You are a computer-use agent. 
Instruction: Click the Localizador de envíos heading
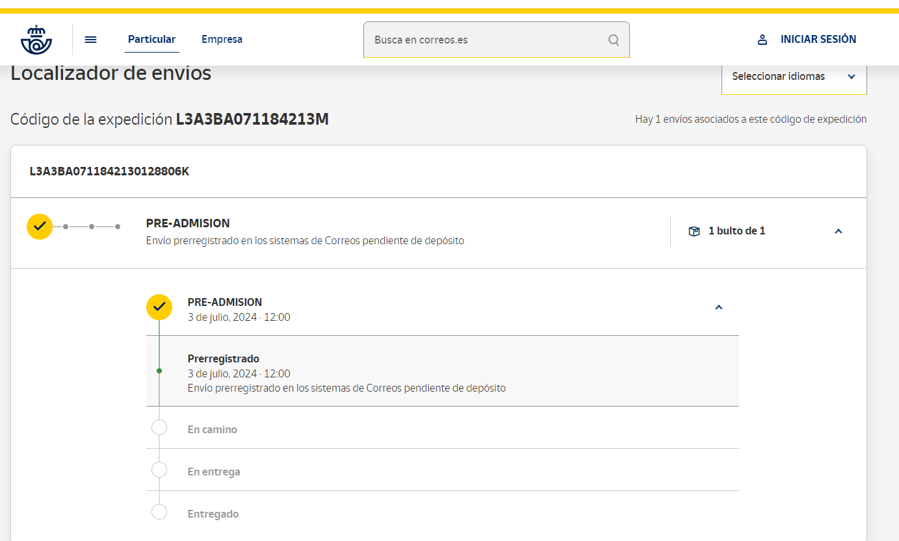[x=111, y=73]
